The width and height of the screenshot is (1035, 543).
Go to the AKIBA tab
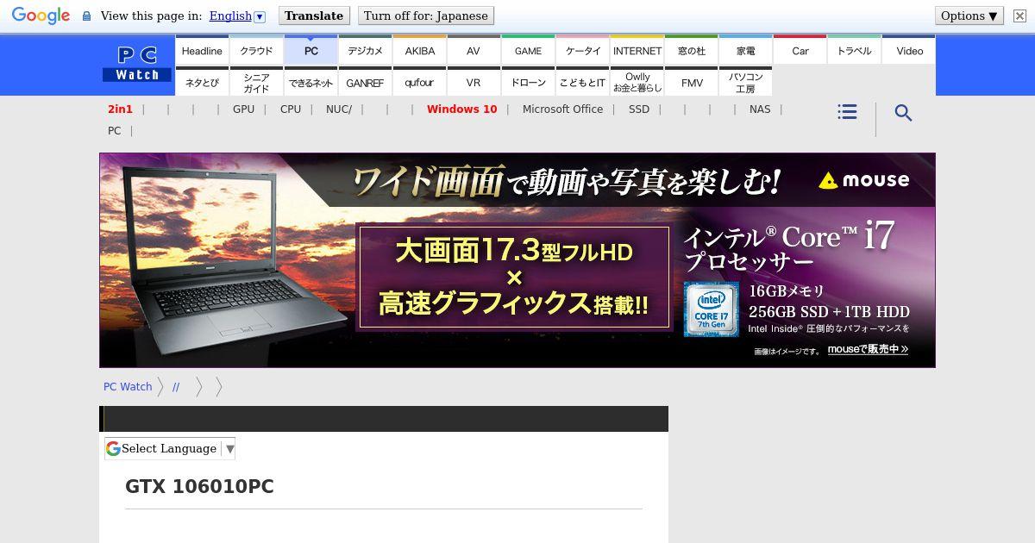click(419, 50)
